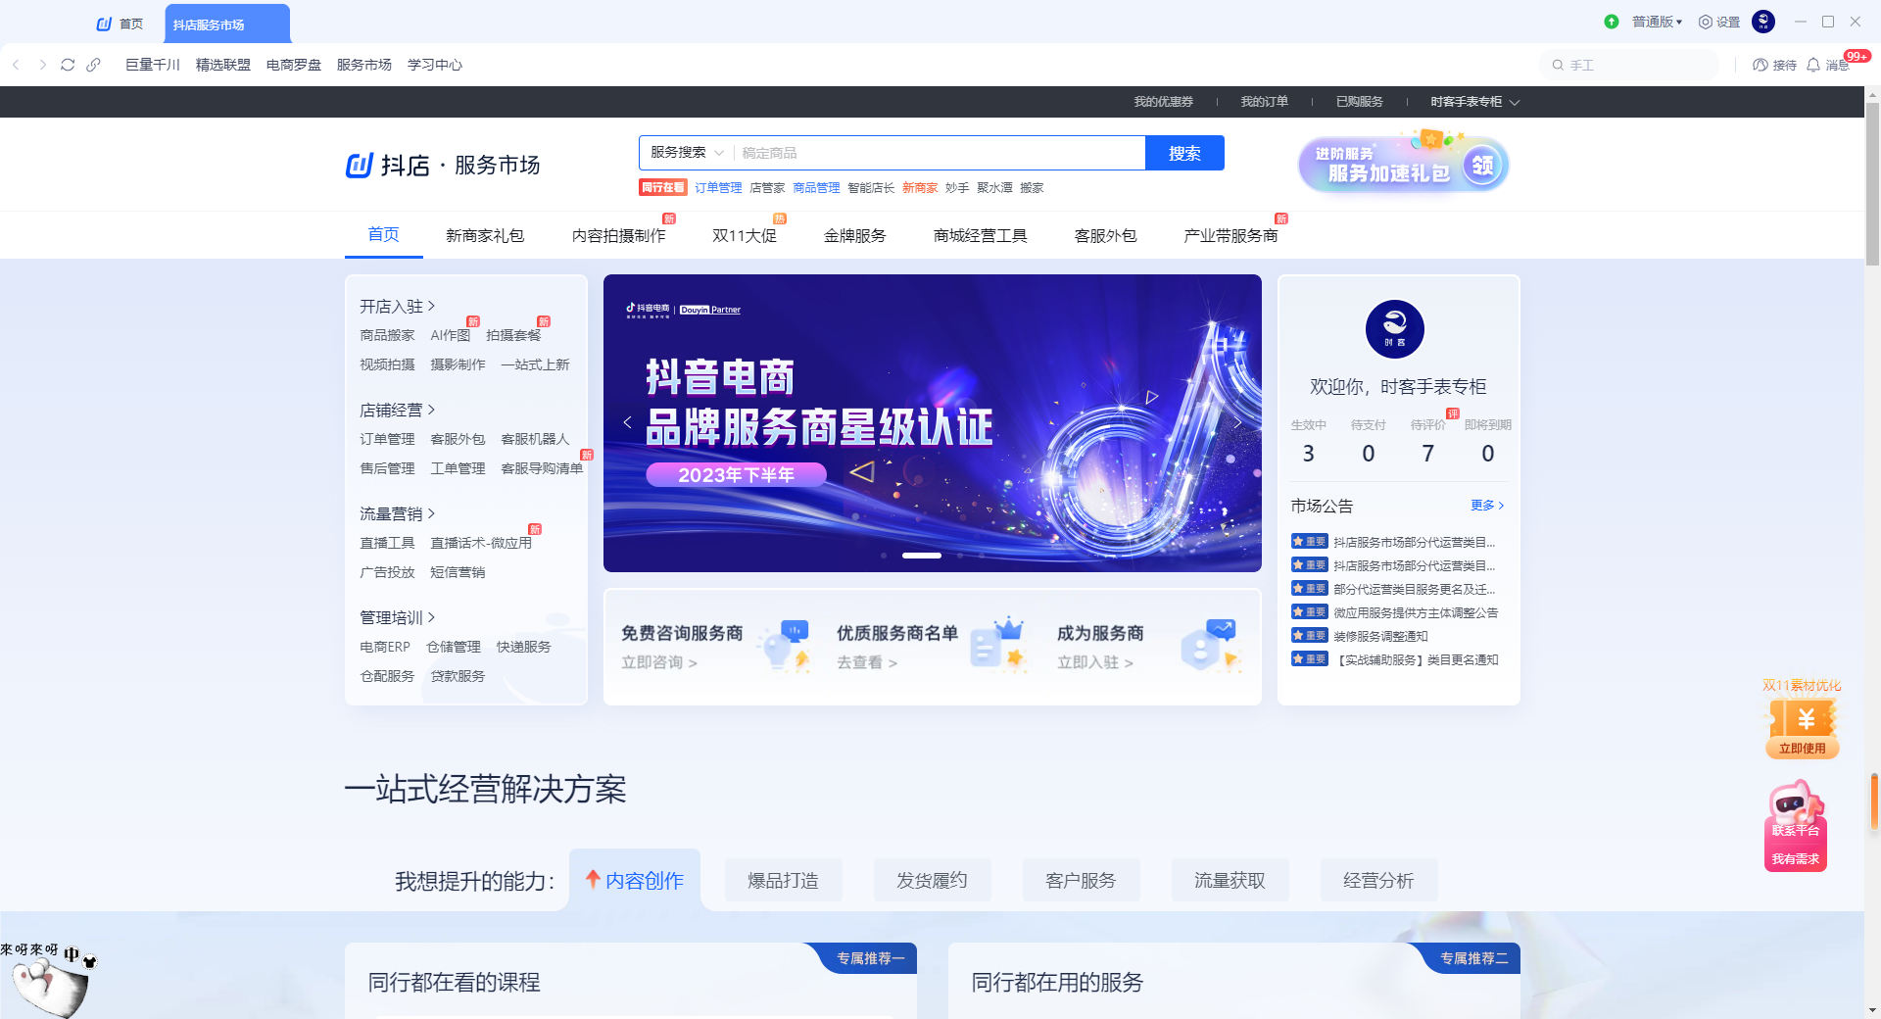Open 产业带服务商 nav tab
1881x1019 pixels.
coord(1230,236)
